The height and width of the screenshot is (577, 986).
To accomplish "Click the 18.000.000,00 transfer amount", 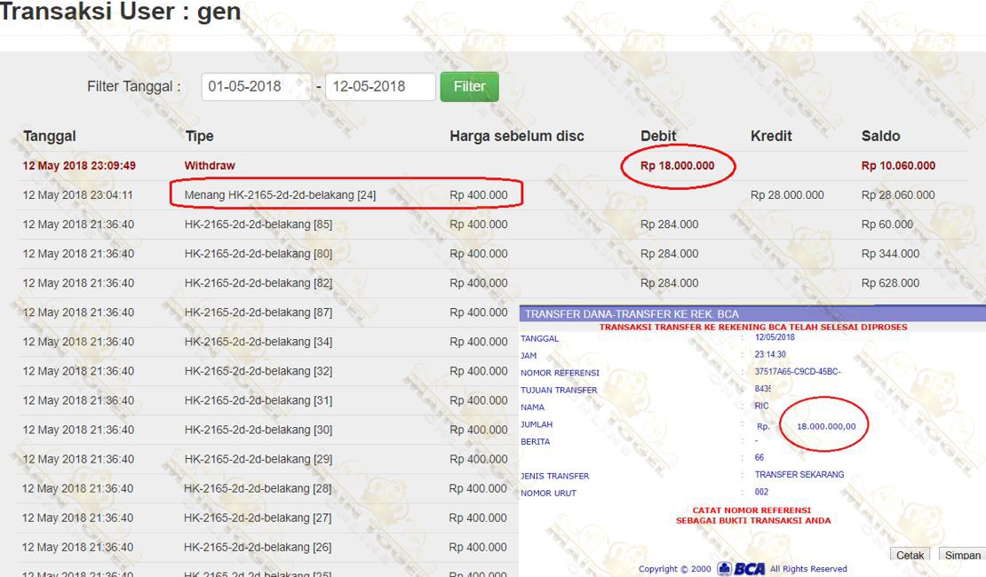I will pyautogui.click(x=826, y=426).
